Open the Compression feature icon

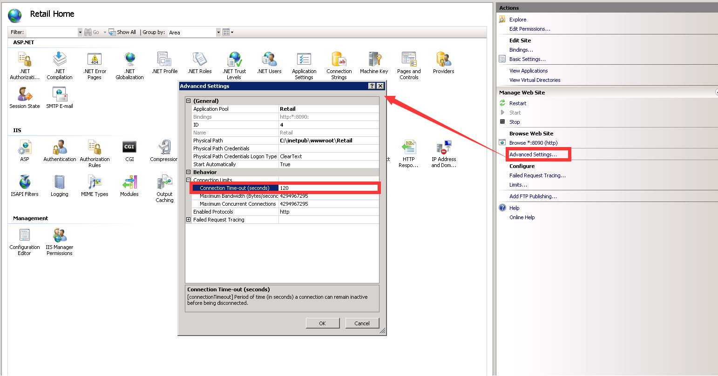click(x=164, y=151)
